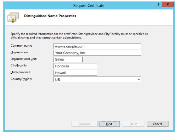
Task: Click the Distinguished Name Properties heading
Action: point(50,16)
